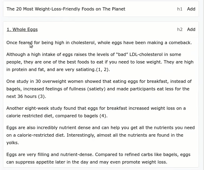Add the h1 title heading
204x170 pixels.
point(191,9)
